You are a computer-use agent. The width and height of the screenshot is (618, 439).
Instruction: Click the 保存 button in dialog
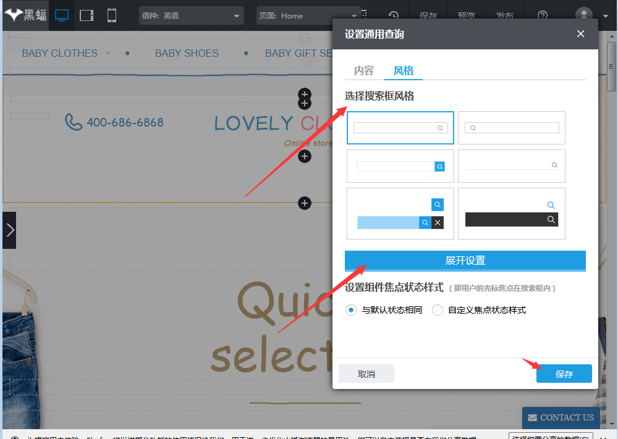(x=564, y=374)
